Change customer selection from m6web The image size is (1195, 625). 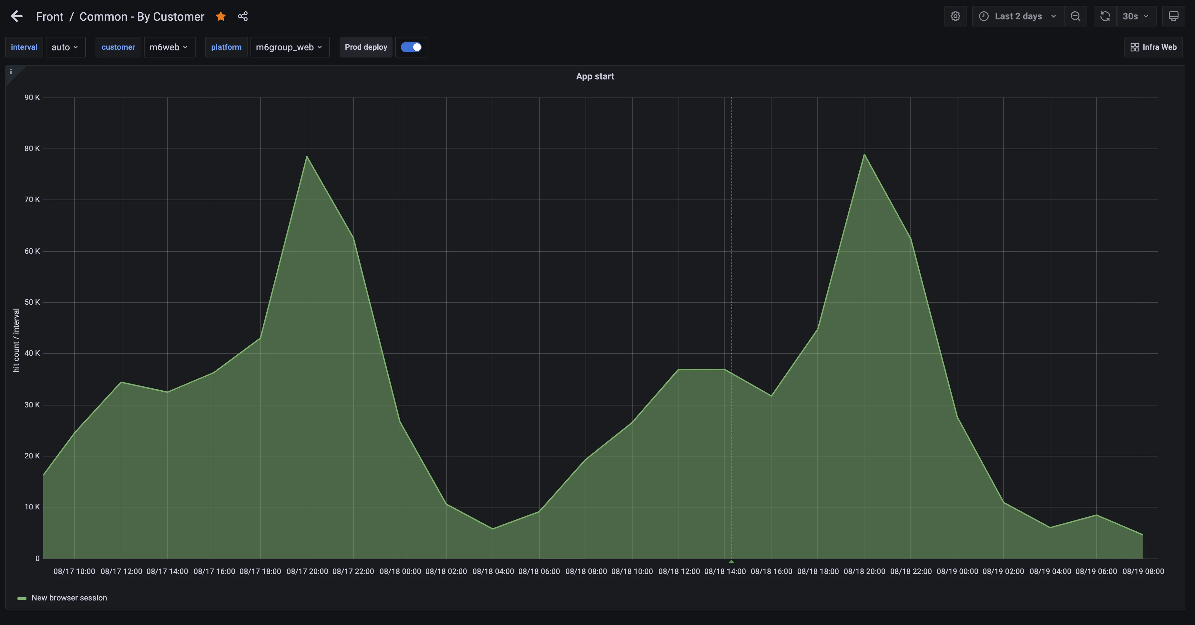(169, 47)
